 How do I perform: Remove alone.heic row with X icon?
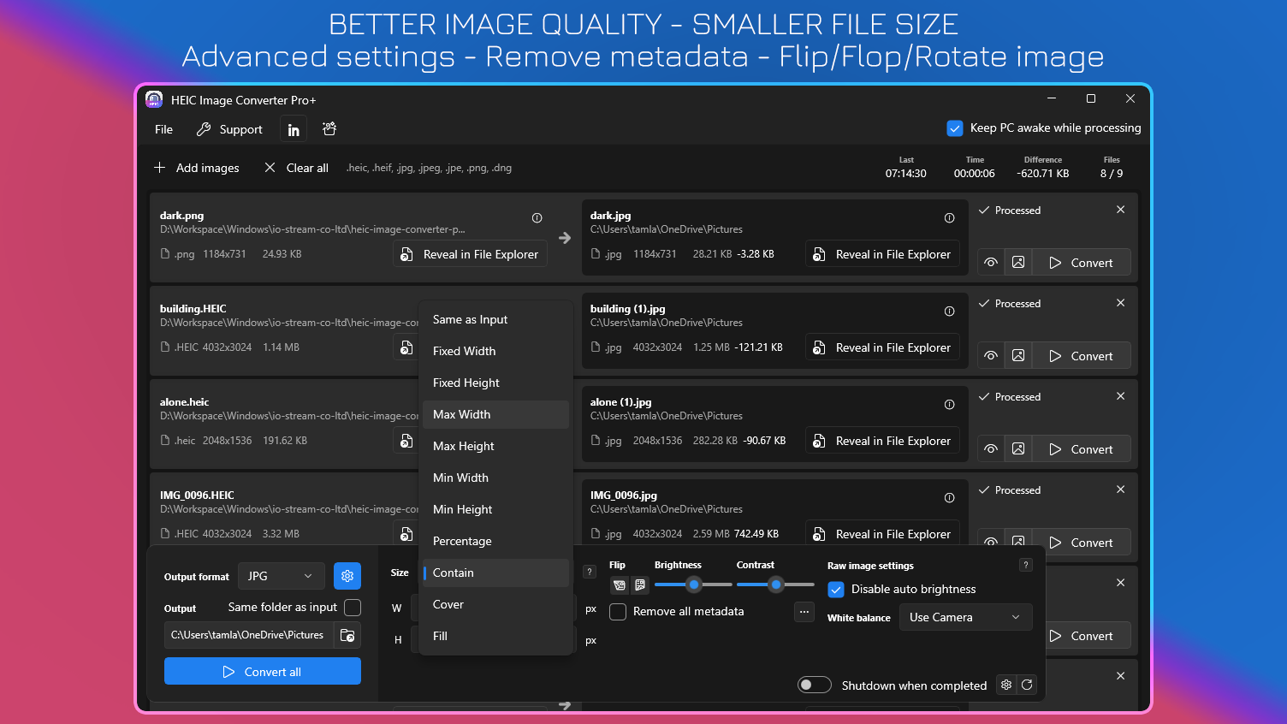point(1120,396)
